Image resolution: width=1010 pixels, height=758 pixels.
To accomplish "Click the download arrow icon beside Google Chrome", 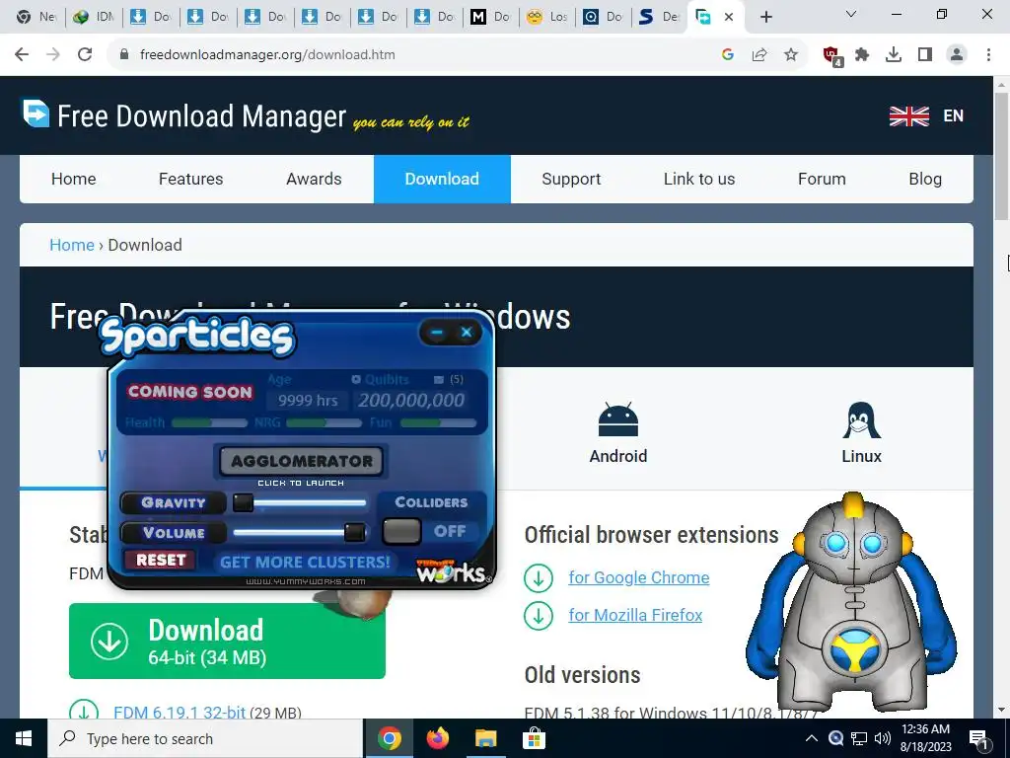I will pos(539,577).
